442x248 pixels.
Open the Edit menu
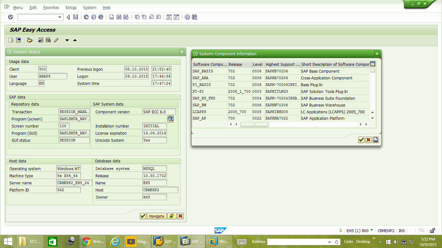[33, 7]
